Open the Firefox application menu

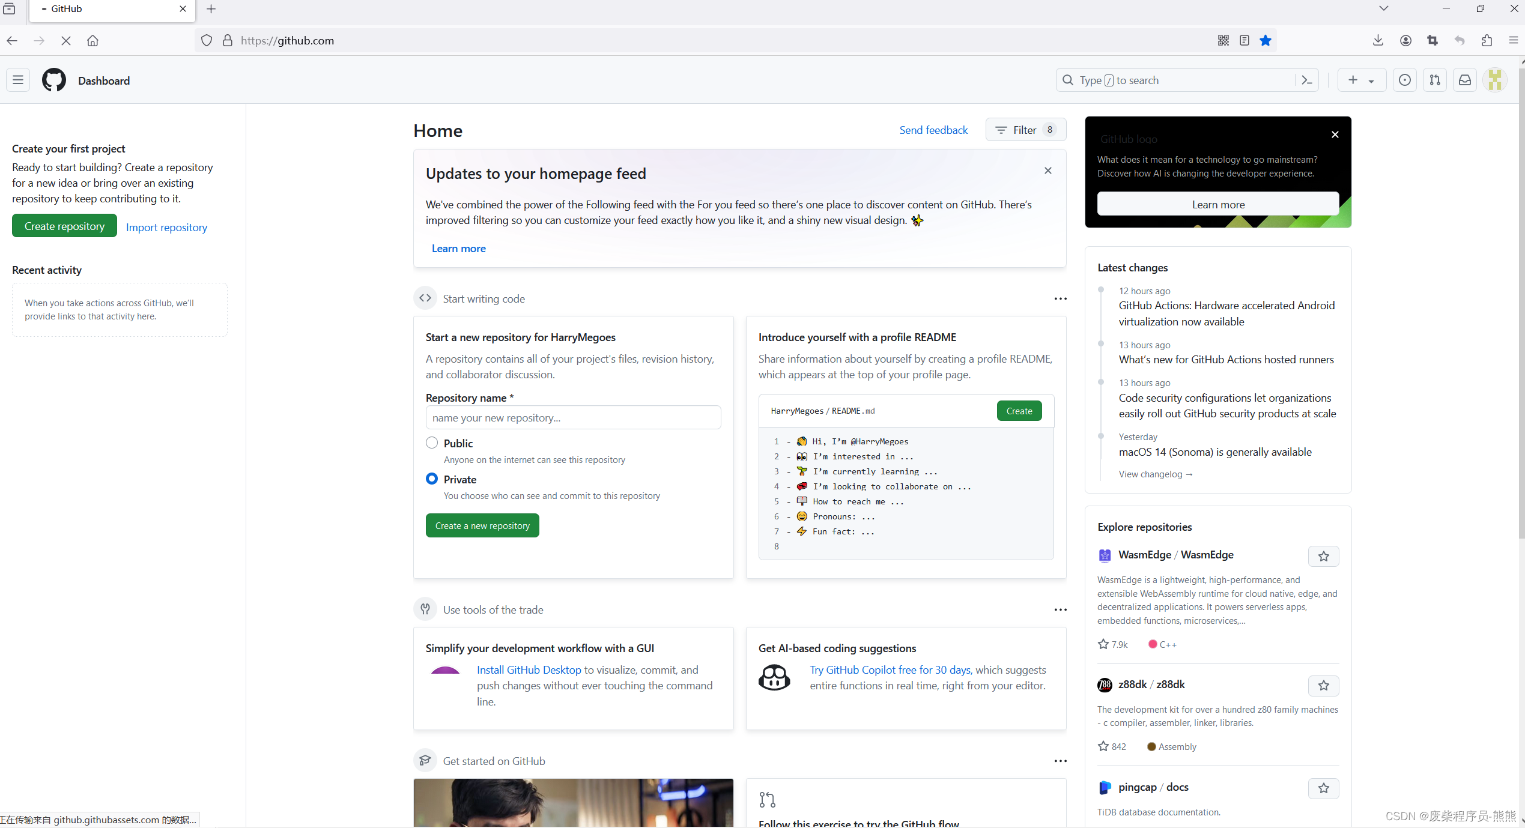tap(1514, 40)
